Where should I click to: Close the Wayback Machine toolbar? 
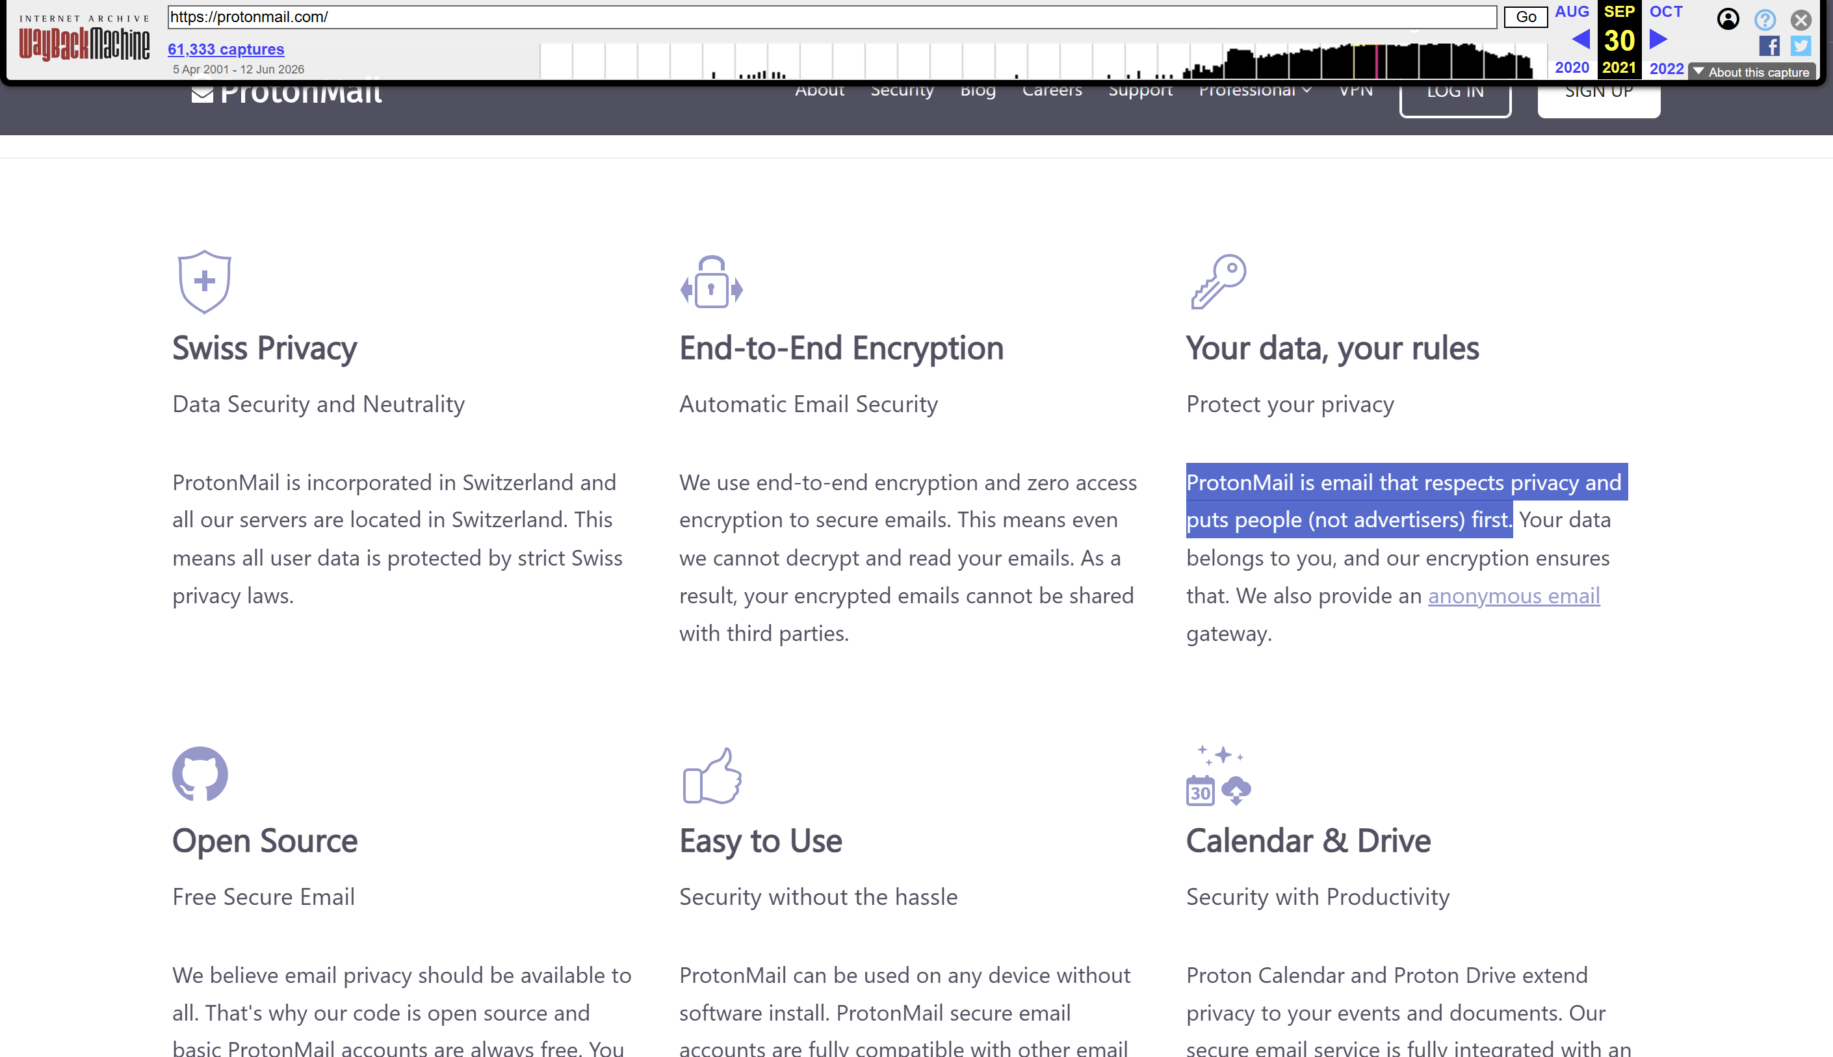tap(1800, 19)
